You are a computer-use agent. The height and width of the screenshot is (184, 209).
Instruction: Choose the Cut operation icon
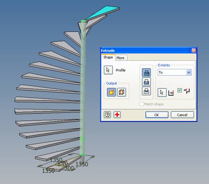coord(146,82)
